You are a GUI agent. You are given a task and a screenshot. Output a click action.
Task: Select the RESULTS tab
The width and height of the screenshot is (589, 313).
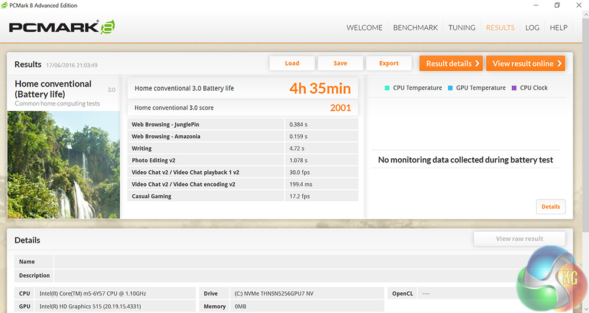pos(500,28)
